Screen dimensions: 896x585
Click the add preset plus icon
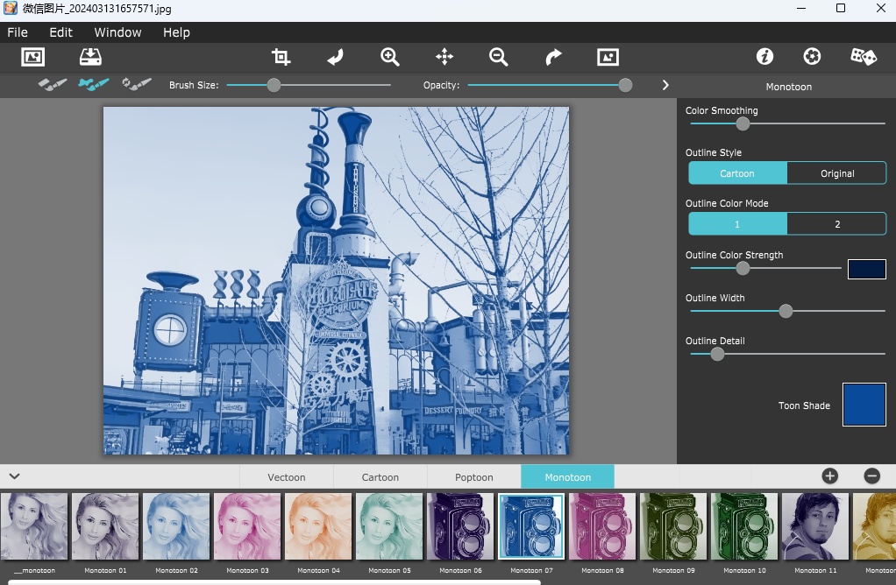coord(829,476)
